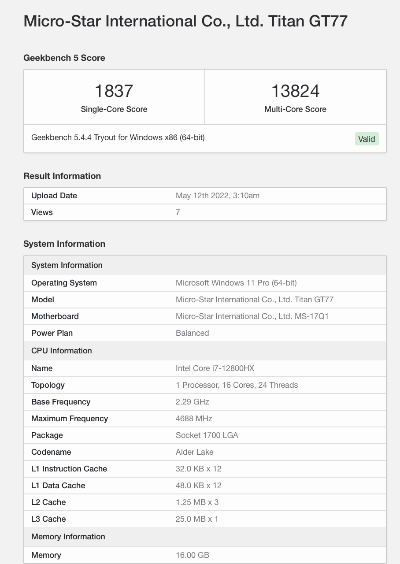Click the Single-Core Score label
Screen dimensions: 400x564
click(x=114, y=109)
